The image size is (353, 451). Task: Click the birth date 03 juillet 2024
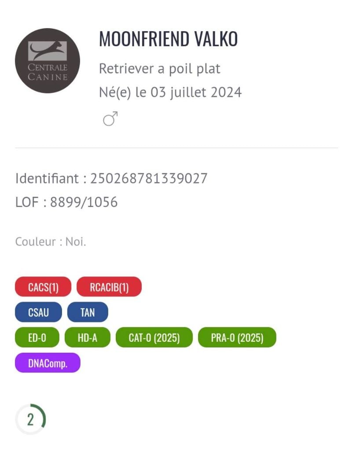(x=196, y=92)
